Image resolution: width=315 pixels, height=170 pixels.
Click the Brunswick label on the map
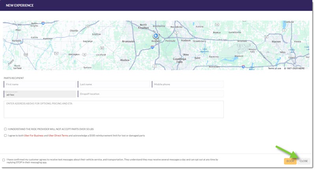tap(129, 41)
